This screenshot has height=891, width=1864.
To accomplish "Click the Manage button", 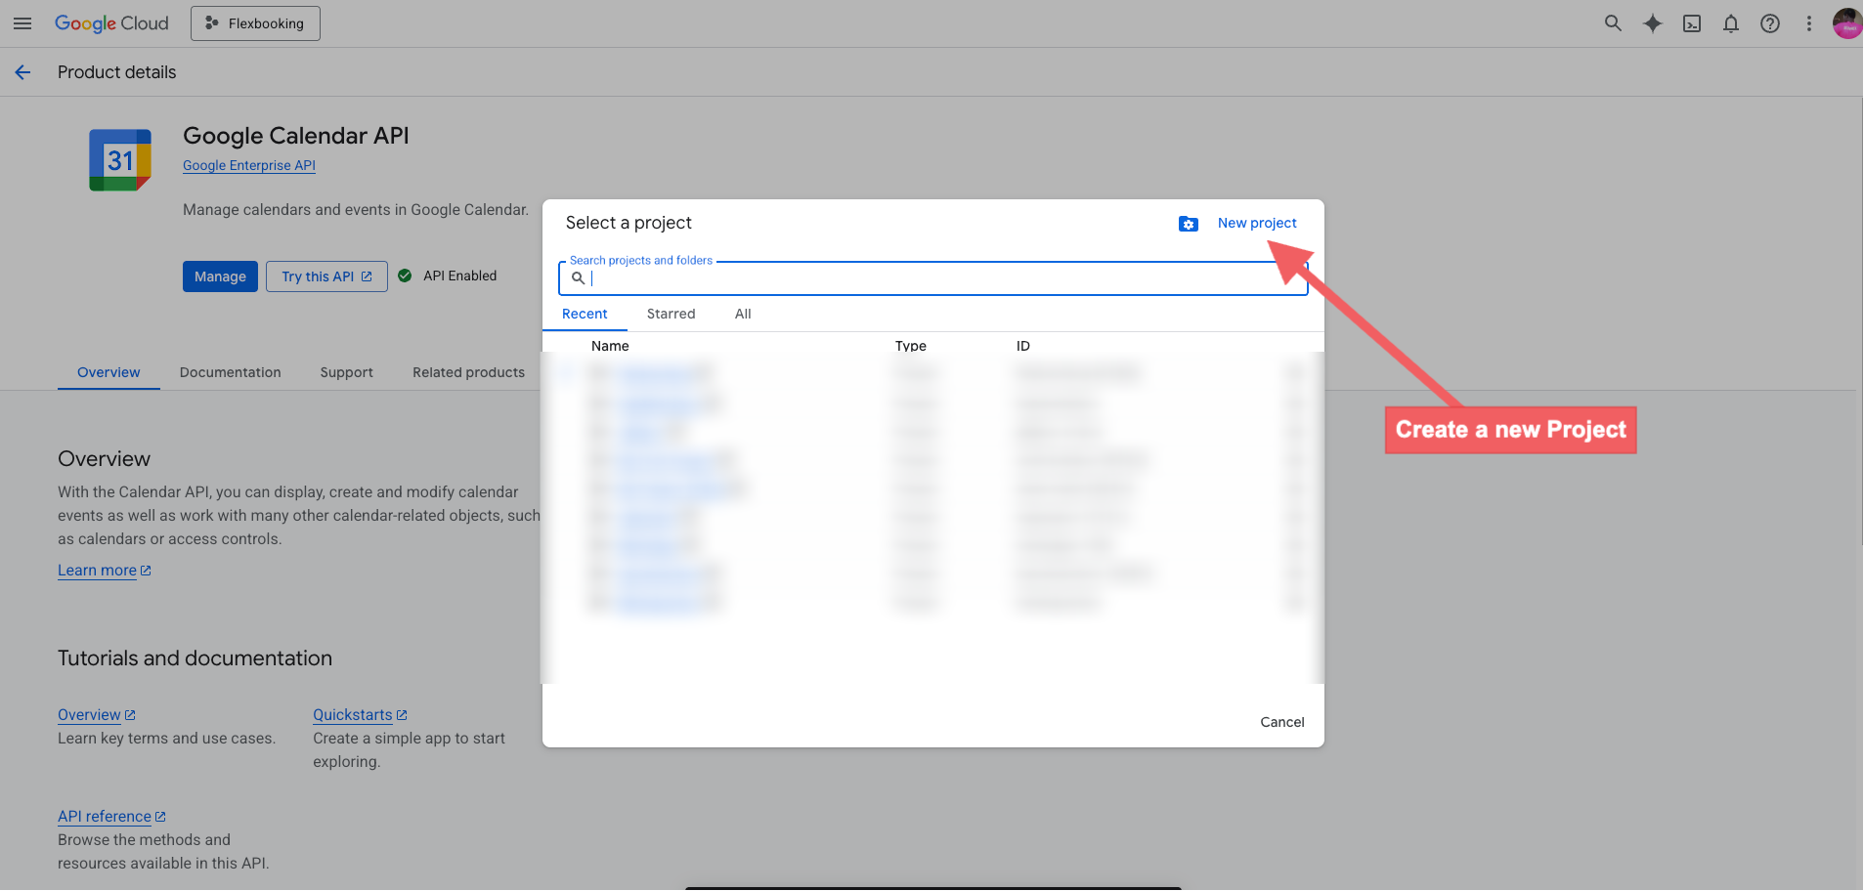I will coord(220,276).
